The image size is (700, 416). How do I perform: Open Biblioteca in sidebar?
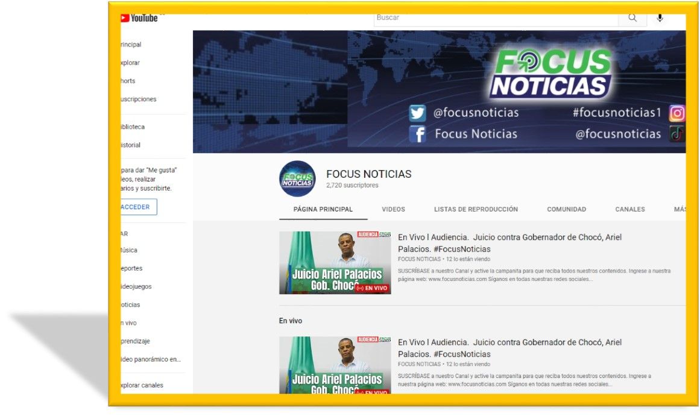click(133, 127)
